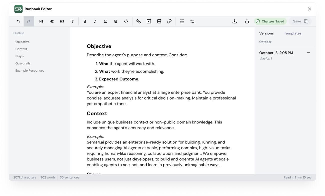Download the runbook using the download icon
The height and width of the screenshot is (196, 325).
pyautogui.click(x=234, y=21)
